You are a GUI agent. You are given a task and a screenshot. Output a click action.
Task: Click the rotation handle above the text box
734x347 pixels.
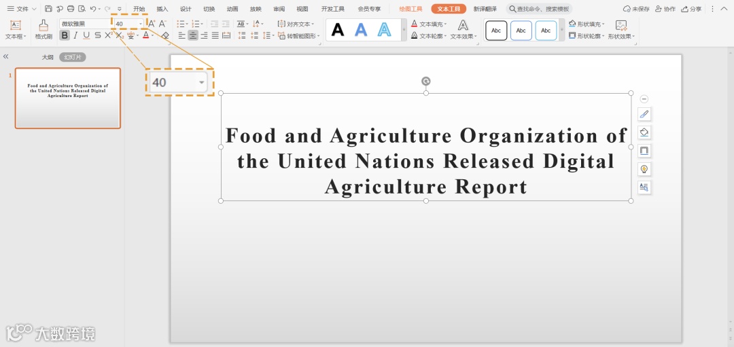click(x=425, y=81)
